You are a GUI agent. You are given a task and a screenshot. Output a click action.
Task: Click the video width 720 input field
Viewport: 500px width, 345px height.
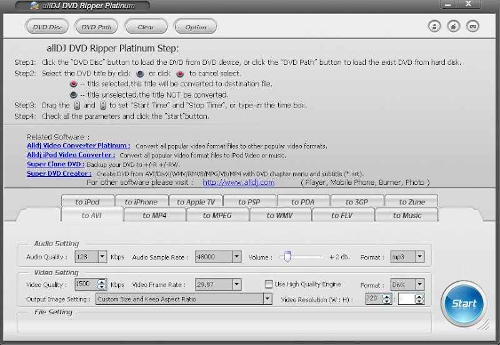[x=374, y=299]
